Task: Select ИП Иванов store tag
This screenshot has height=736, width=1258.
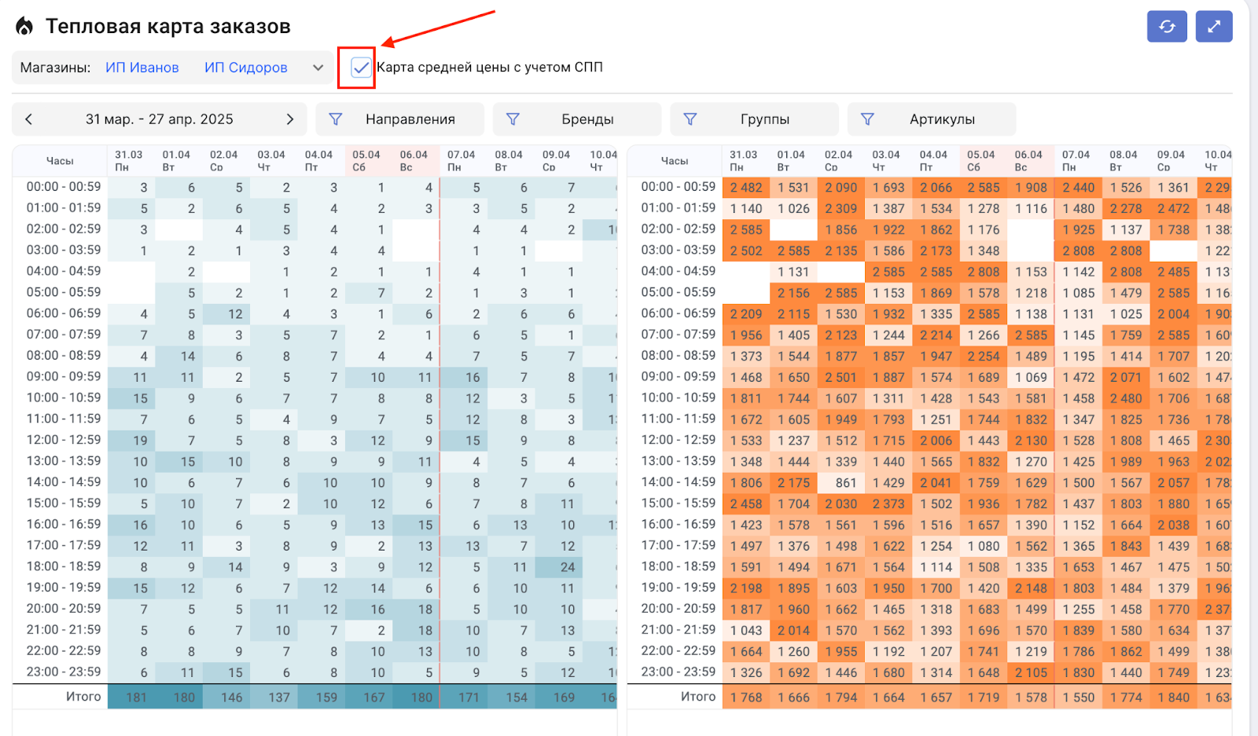Action: click(x=142, y=68)
